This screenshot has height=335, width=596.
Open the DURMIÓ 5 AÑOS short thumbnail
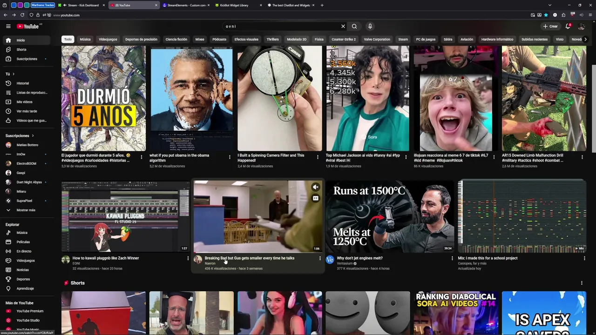103,98
